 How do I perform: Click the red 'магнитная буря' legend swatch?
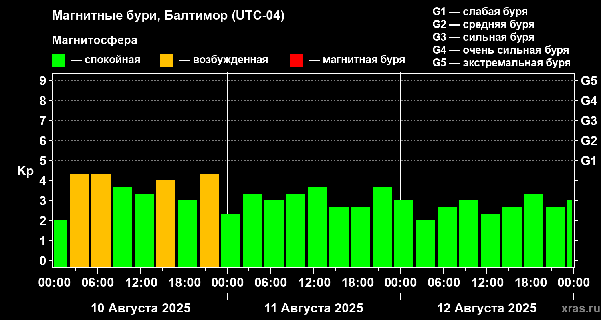pos(296,60)
